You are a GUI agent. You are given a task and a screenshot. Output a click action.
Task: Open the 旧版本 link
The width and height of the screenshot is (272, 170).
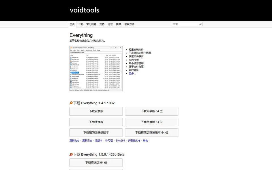coord(99,141)
